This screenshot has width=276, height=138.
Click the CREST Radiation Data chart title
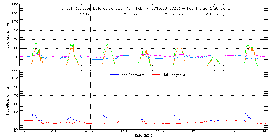pyautogui.click(x=146, y=9)
